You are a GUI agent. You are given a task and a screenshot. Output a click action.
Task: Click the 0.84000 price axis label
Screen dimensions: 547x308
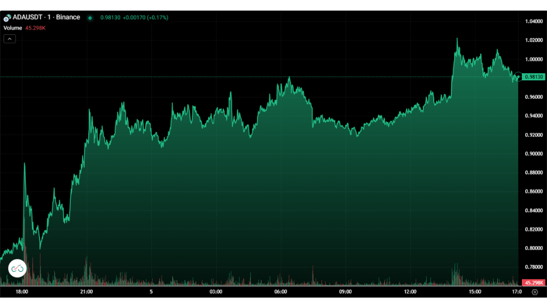click(x=534, y=211)
